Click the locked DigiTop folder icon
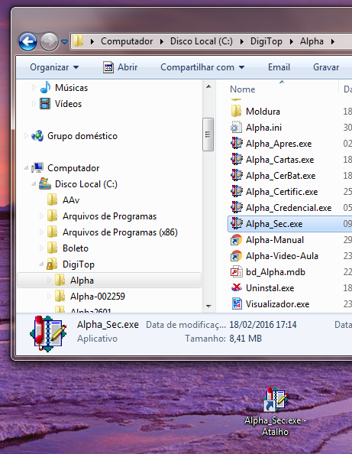Image resolution: width=352 pixels, height=454 pixels. (53, 264)
